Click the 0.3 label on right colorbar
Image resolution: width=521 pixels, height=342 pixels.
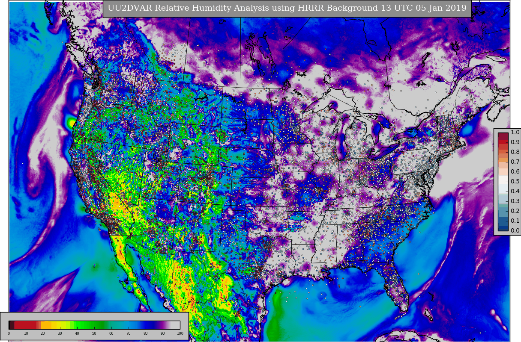point(515,201)
